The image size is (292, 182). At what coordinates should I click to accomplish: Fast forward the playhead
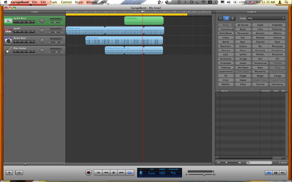click(x=121, y=173)
